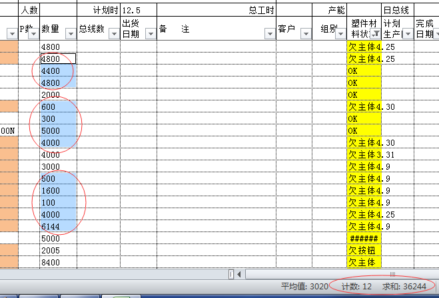Open the 组别 column filter dropdown

tap(340, 34)
